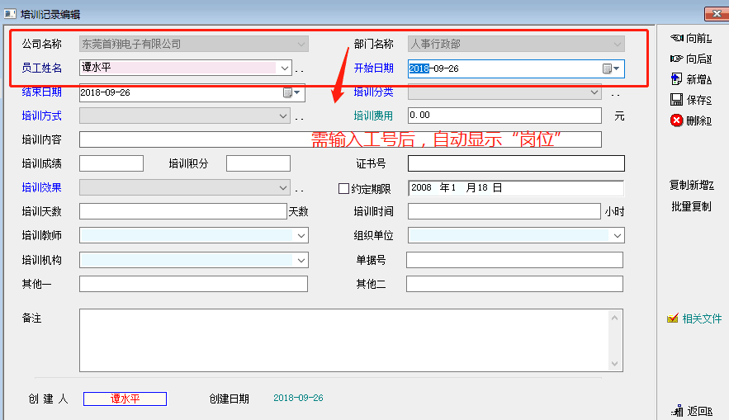The image size is (729, 420).
Task: Click the 复制新增 button
Action: tap(691, 185)
